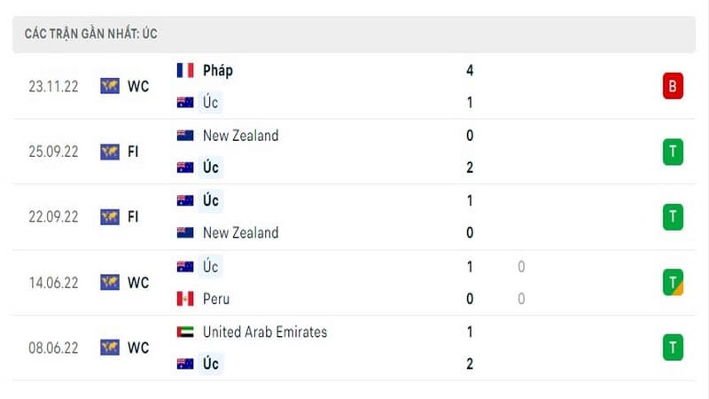Viewport: 709px width, 399px height.
Task: Click the score 4 for Pháp
Action: (470, 71)
